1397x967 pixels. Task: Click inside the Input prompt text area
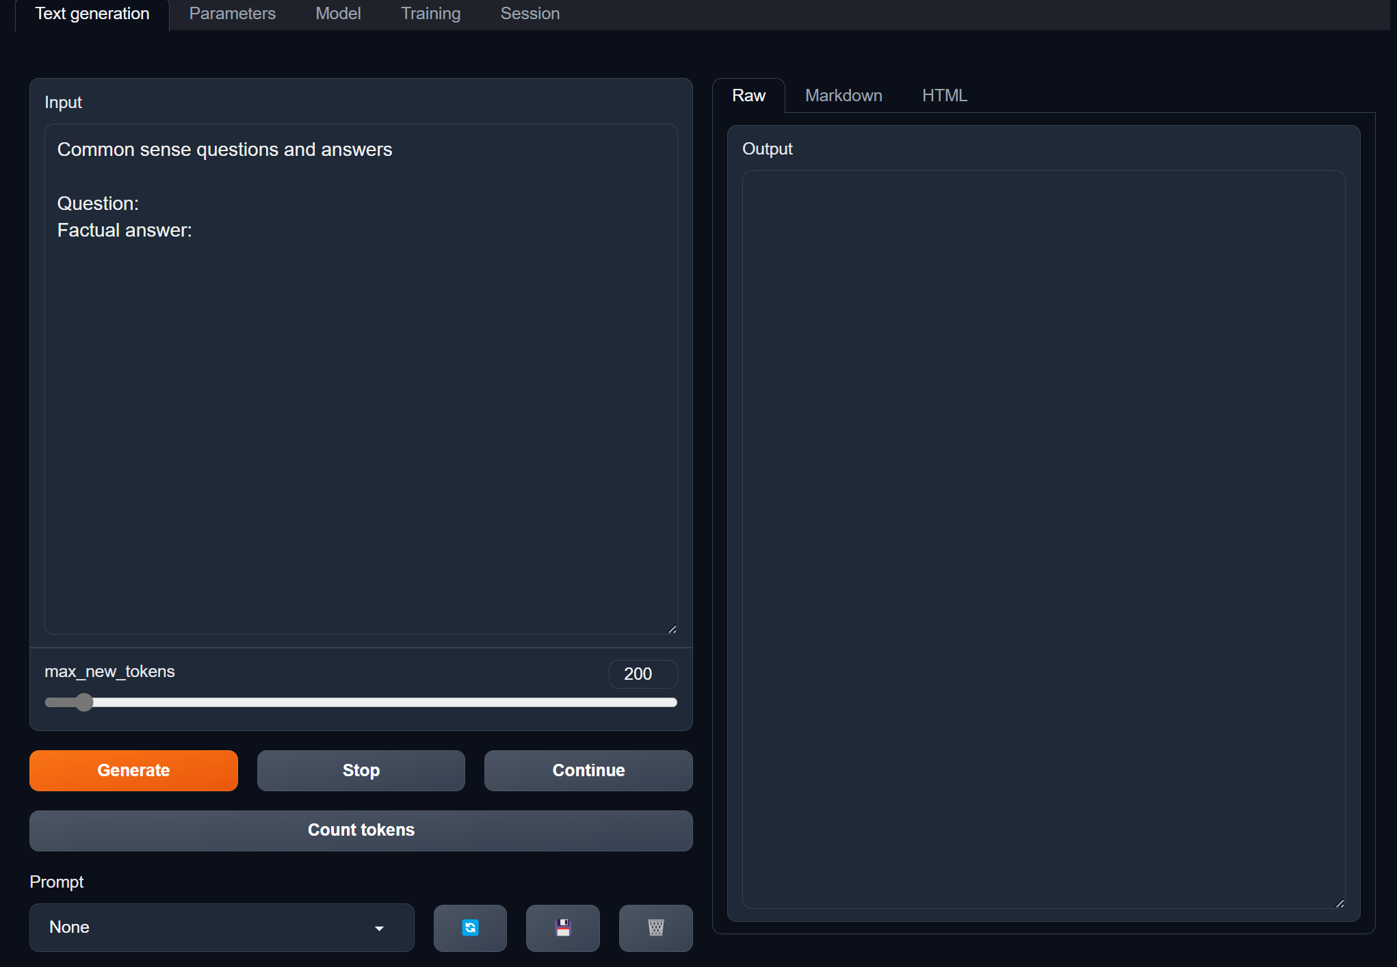click(361, 410)
